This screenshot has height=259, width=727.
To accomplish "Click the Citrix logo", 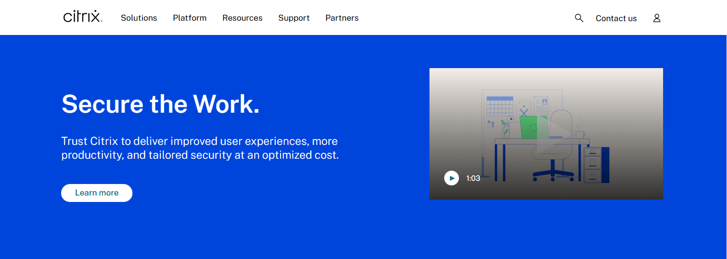I will [x=83, y=17].
